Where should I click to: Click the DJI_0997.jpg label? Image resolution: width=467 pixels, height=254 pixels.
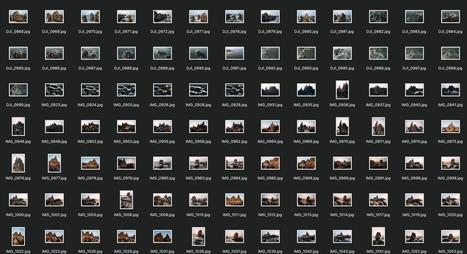[414, 68]
